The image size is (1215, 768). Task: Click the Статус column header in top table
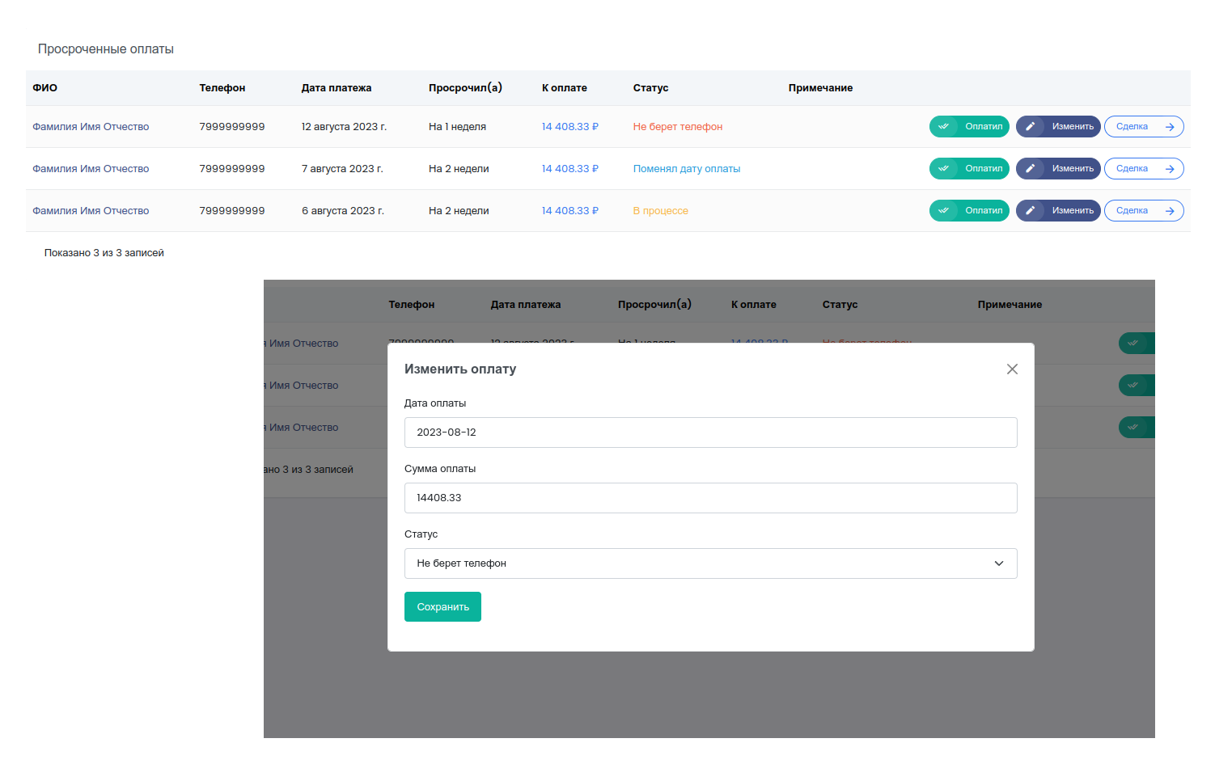(650, 88)
